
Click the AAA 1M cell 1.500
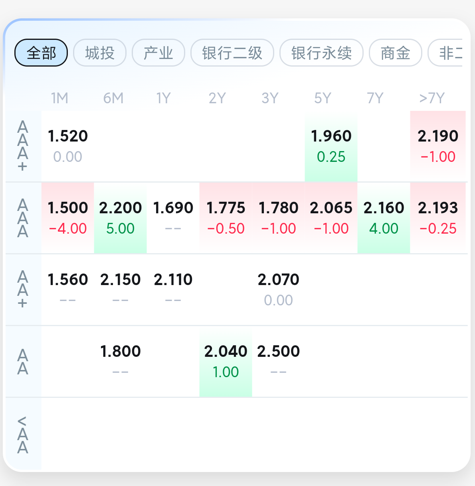(67, 218)
